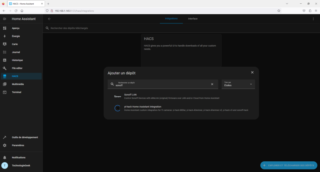The image size is (320, 172).
Task: Open the Trier par Étoiles dropdown
Action: click(238, 84)
